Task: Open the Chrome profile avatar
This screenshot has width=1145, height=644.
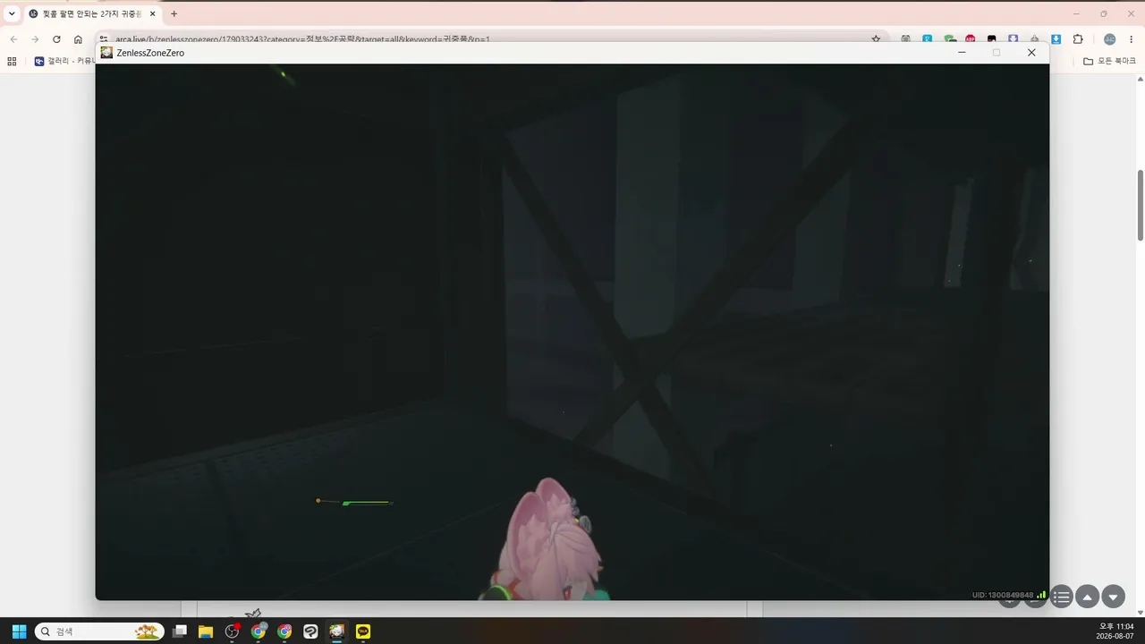Action: point(1109,39)
